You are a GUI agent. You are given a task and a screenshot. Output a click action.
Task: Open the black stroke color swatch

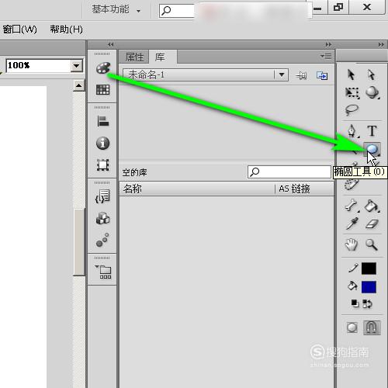[x=369, y=268]
